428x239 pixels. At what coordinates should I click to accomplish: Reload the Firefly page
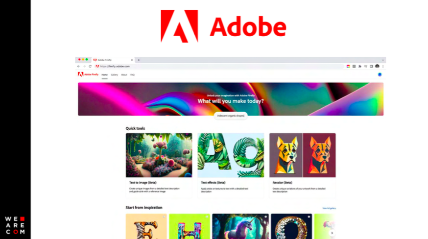point(90,67)
